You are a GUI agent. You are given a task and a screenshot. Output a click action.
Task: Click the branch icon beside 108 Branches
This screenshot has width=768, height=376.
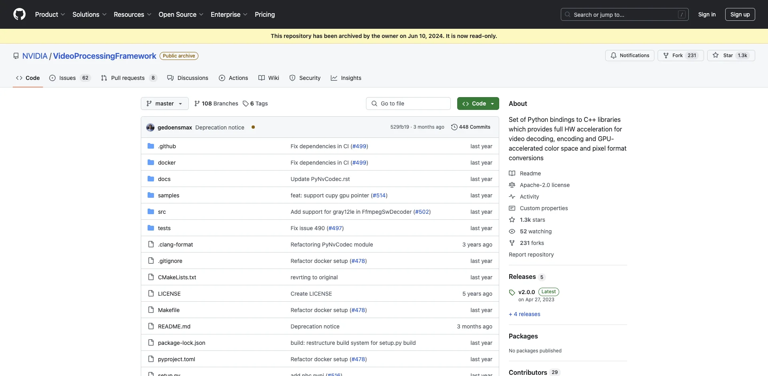coord(197,103)
